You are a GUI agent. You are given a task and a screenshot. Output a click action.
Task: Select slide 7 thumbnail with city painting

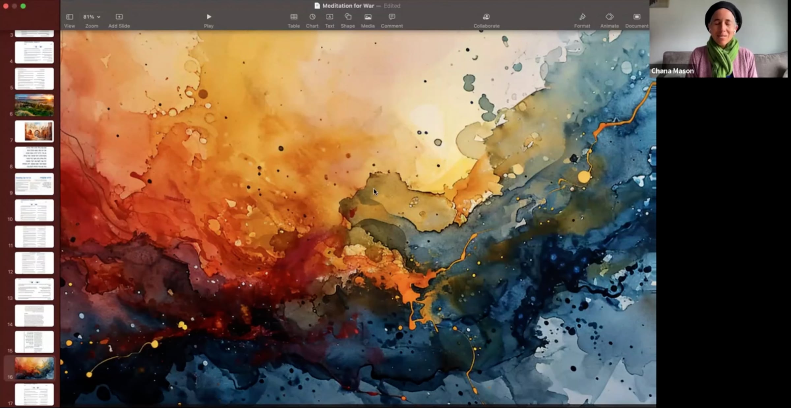(x=34, y=131)
